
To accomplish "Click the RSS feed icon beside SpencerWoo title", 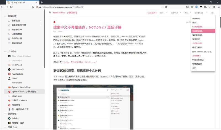I will click(50, 13).
